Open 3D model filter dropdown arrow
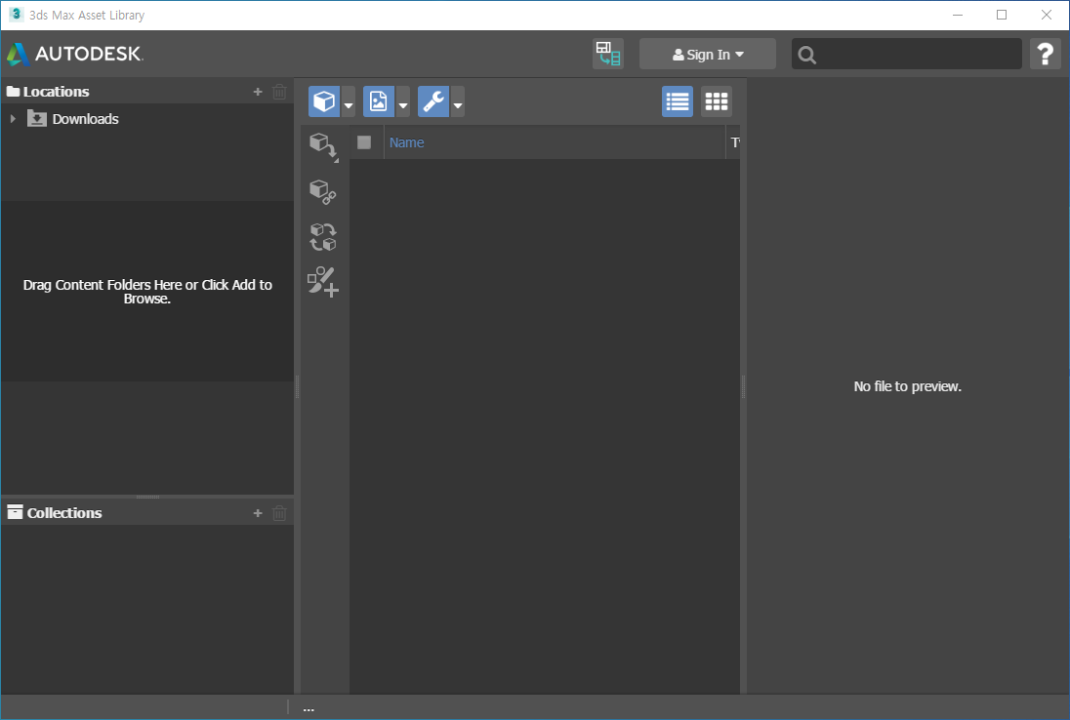1070x720 pixels. click(x=348, y=102)
